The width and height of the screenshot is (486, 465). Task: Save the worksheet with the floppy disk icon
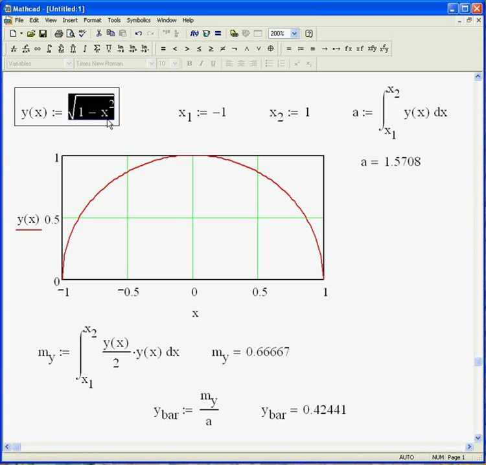pos(43,34)
